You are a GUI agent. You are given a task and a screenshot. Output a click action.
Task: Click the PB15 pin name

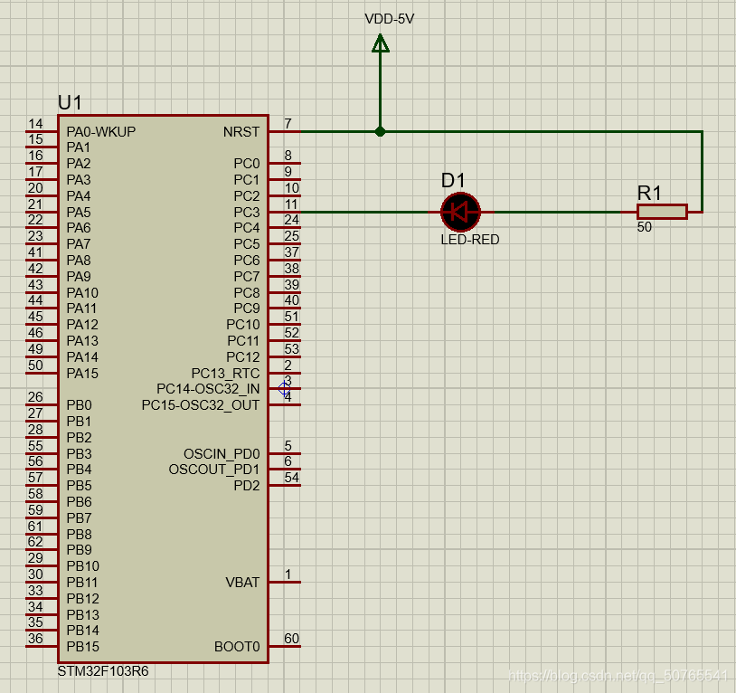tap(83, 647)
